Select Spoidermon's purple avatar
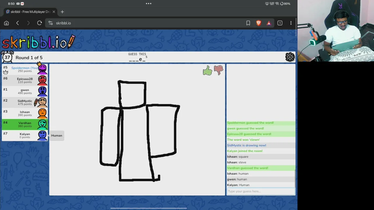Image resolution: width=374 pixels, height=210 pixels. point(42,69)
